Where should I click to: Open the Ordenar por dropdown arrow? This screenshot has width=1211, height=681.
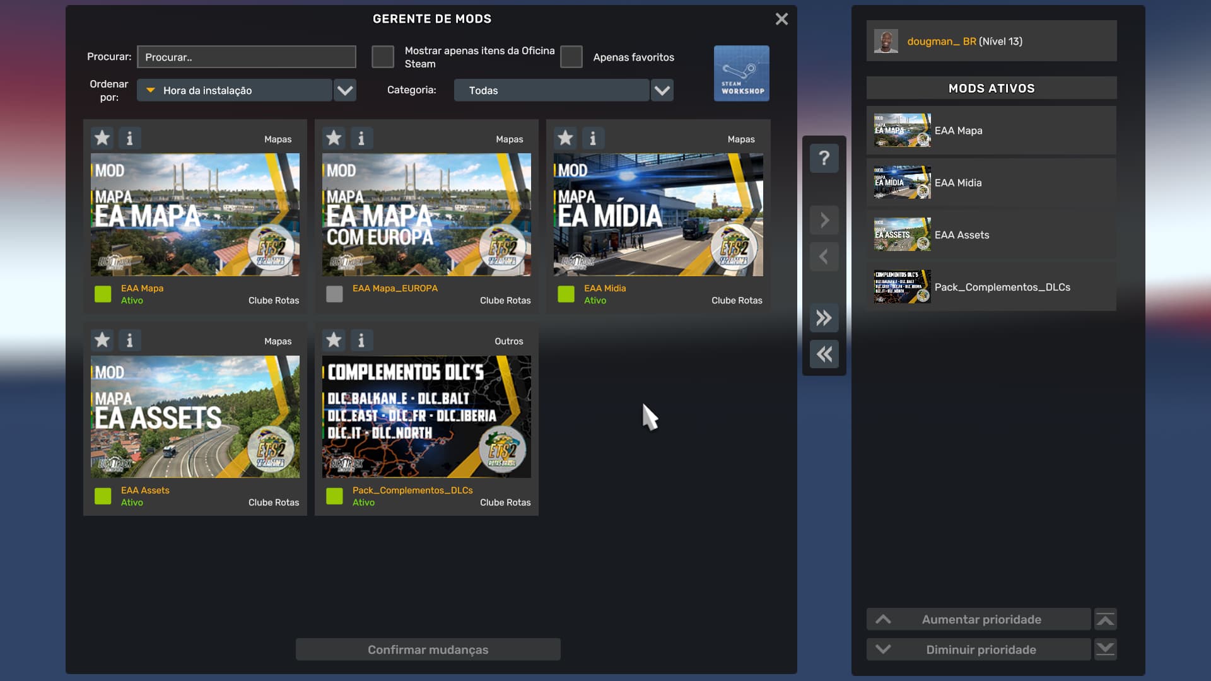(x=345, y=90)
